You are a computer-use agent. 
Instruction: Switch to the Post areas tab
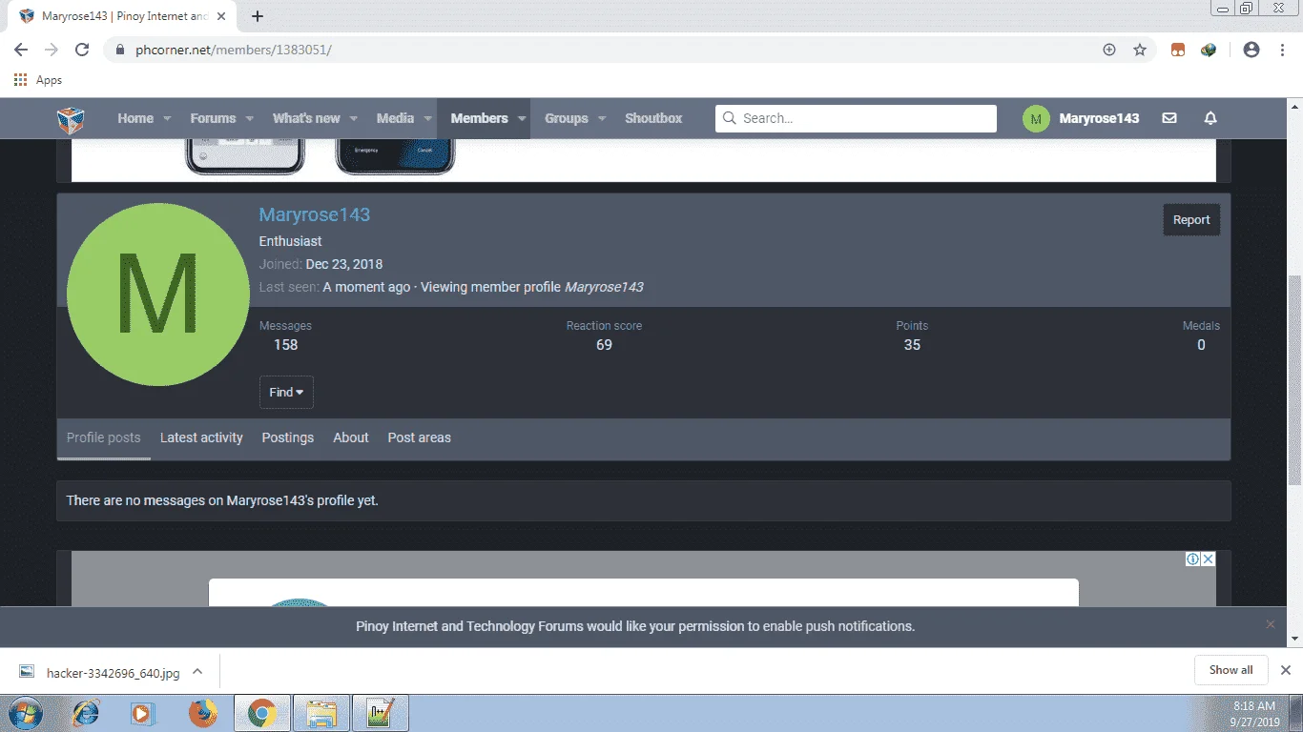(420, 438)
